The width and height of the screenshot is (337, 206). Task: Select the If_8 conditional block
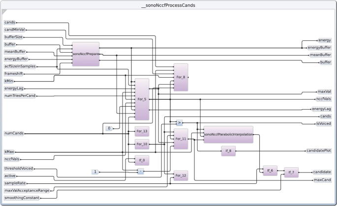(x=228, y=151)
